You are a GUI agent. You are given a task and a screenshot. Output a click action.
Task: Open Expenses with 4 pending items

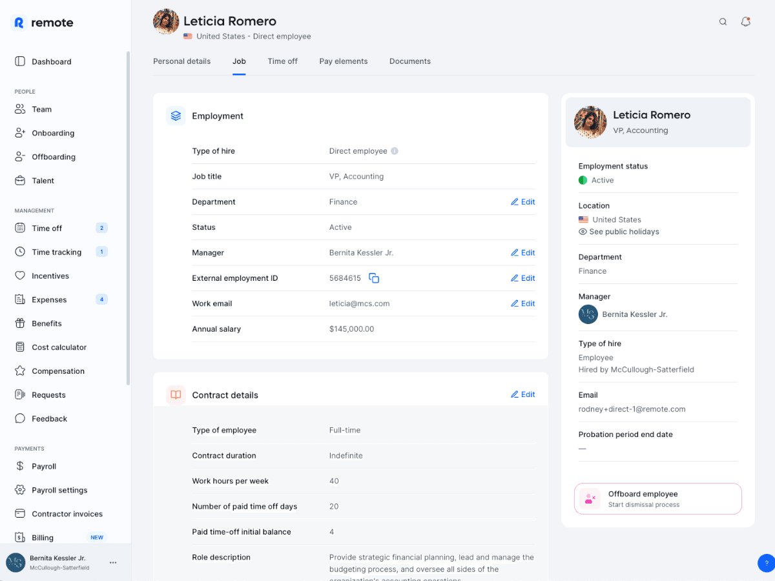click(x=49, y=300)
